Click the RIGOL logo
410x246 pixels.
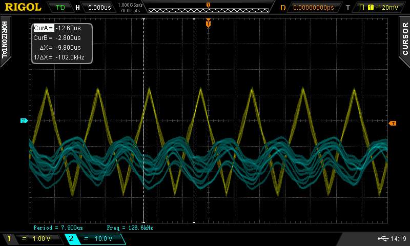(23, 7)
